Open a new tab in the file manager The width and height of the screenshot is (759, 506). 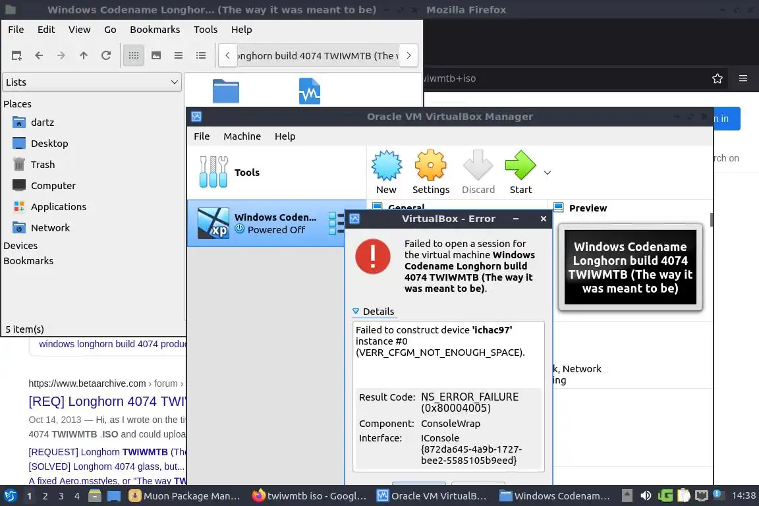(x=16, y=56)
